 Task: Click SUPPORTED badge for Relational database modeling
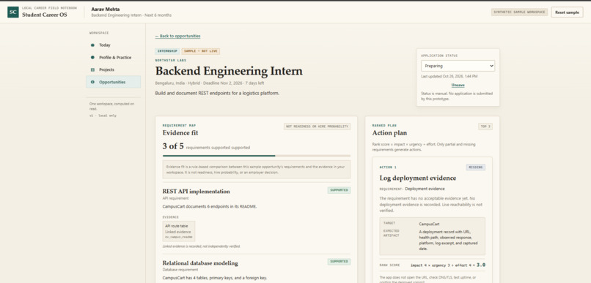(339, 262)
